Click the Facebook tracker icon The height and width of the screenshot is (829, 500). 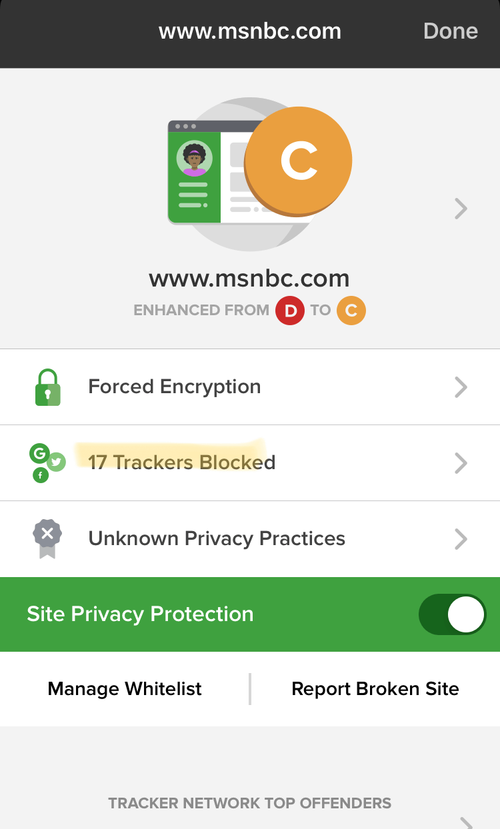[41, 475]
